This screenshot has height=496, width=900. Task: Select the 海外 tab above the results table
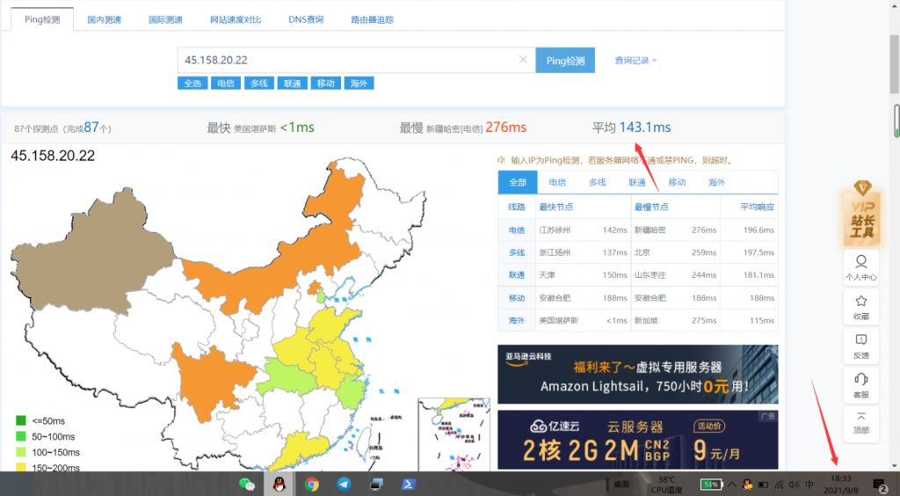pos(716,182)
